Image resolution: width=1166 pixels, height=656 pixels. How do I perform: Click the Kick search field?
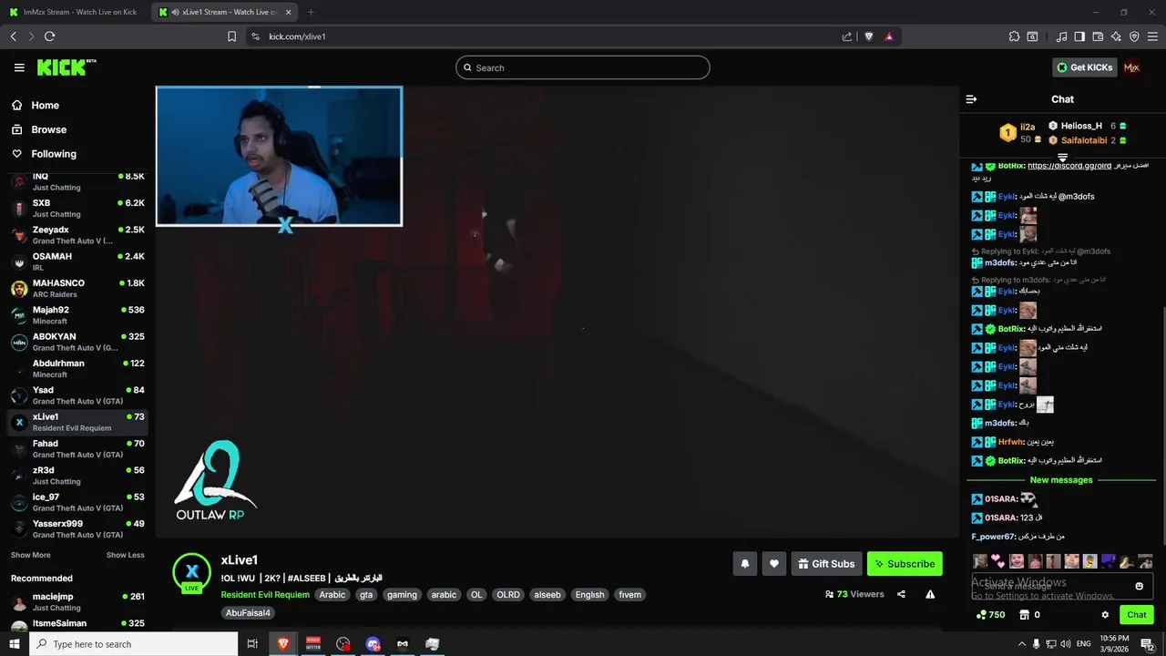click(x=583, y=67)
